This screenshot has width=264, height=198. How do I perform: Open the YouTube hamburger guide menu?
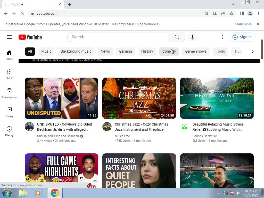[x=9, y=37]
